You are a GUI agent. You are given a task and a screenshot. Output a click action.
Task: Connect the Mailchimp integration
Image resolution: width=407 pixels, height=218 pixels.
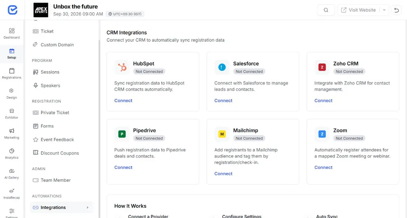pyautogui.click(x=223, y=174)
